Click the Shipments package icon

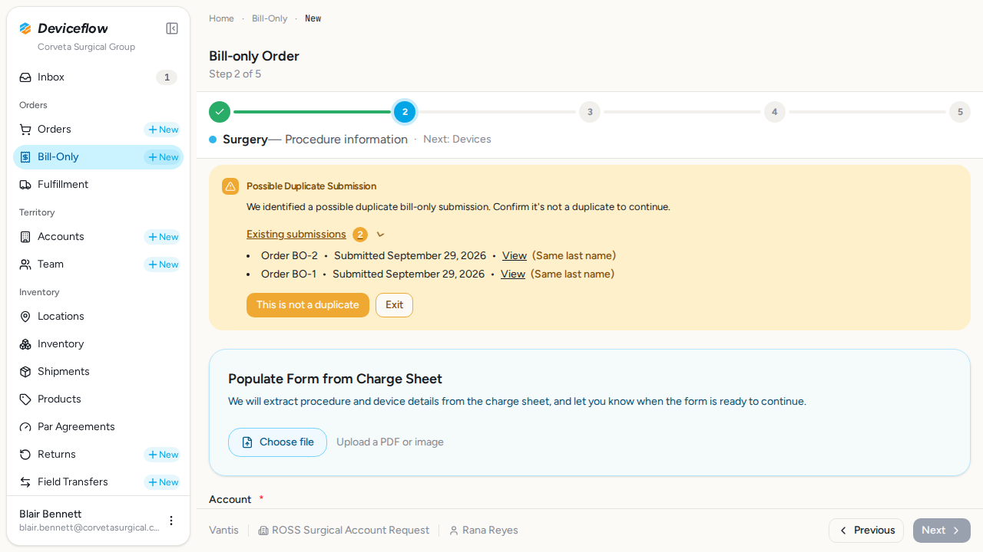(25, 372)
